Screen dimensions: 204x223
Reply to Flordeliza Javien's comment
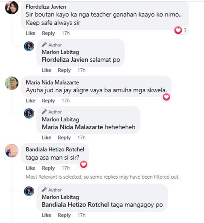pyautogui.click(x=48, y=33)
